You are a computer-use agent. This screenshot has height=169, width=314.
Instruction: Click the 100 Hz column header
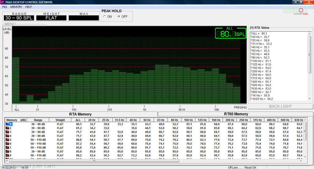coord(189,120)
